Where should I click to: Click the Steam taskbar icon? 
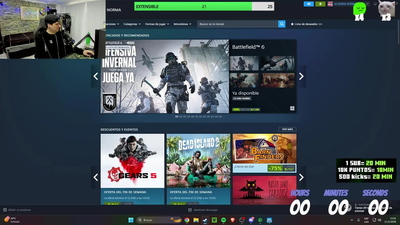coord(205,220)
